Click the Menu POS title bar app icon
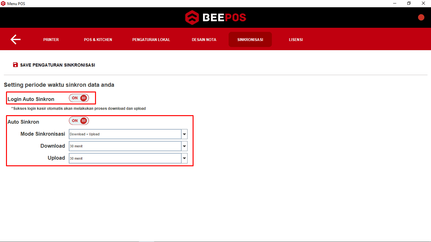The image size is (431, 242). [3, 3]
